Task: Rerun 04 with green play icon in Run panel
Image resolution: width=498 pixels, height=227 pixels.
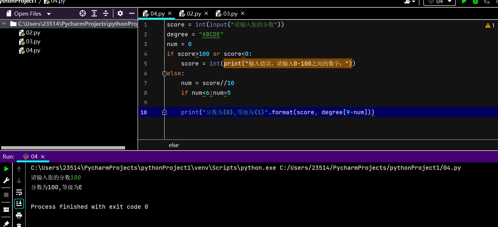Action: [6, 169]
